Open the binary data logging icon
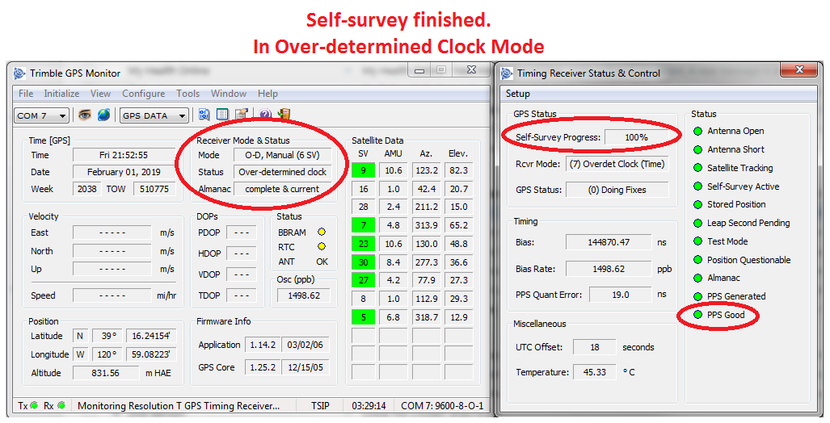This screenshot has width=830, height=423. [x=204, y=115]
